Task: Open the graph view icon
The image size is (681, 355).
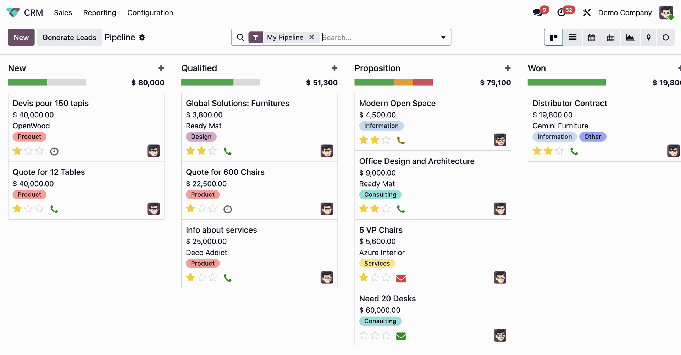Action: [630, 38]
